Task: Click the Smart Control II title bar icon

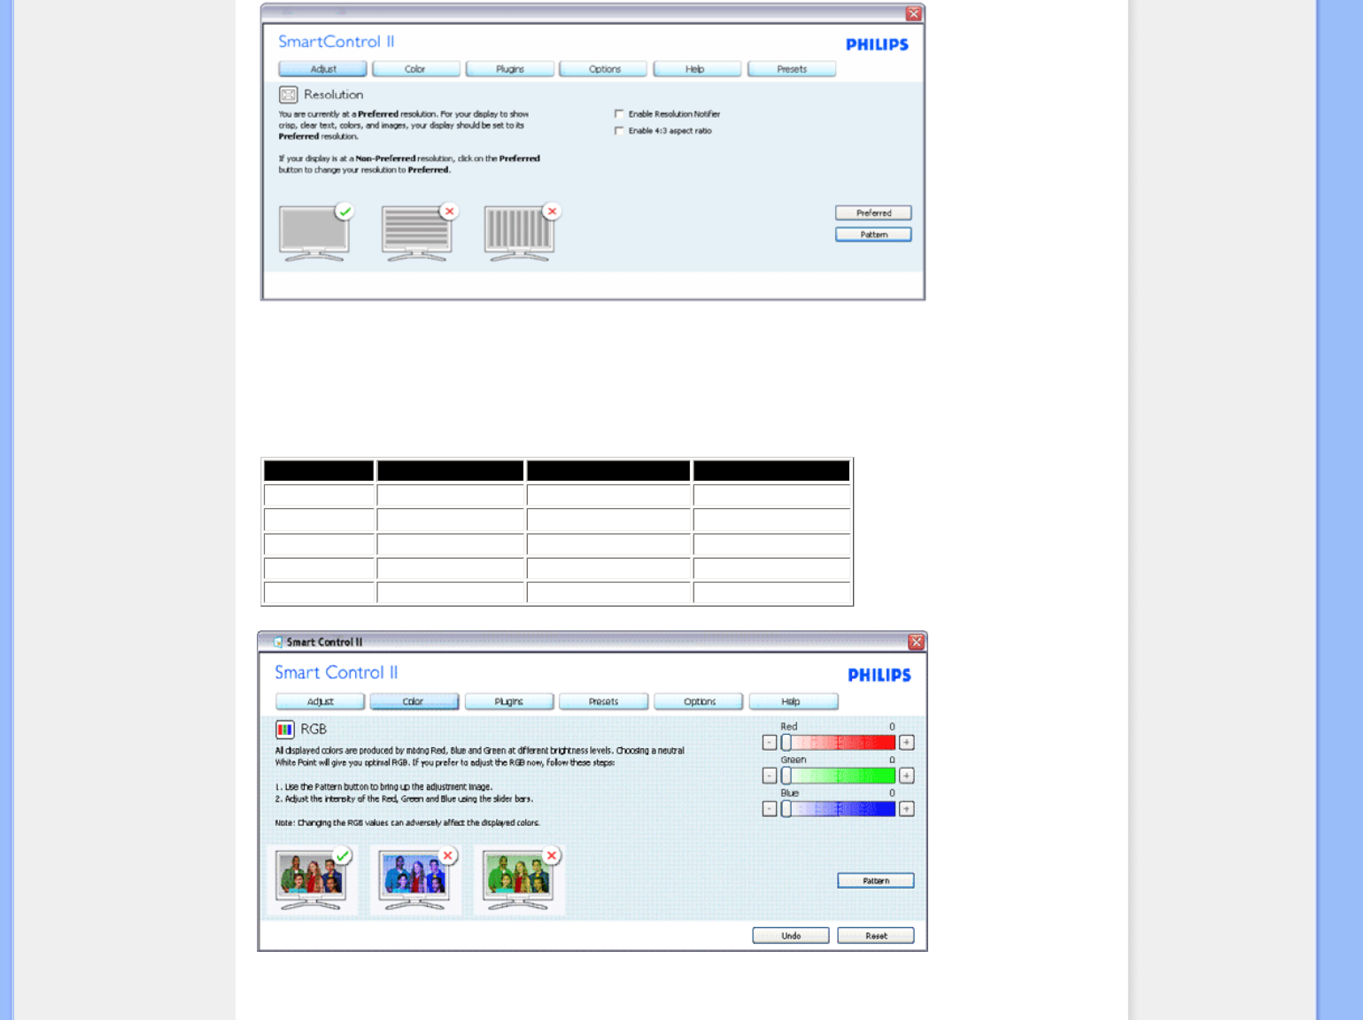Action: (278, 642)
